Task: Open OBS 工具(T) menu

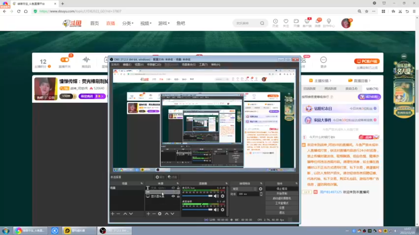Action: (x=203, y=64)
